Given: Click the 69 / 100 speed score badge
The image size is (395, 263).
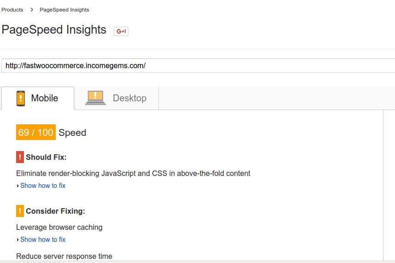Looking at the screenshot, I should 36,132.
